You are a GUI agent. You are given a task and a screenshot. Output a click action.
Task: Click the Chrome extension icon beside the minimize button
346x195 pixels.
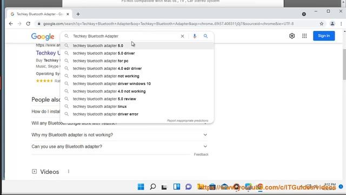click(x=304, y=14)
